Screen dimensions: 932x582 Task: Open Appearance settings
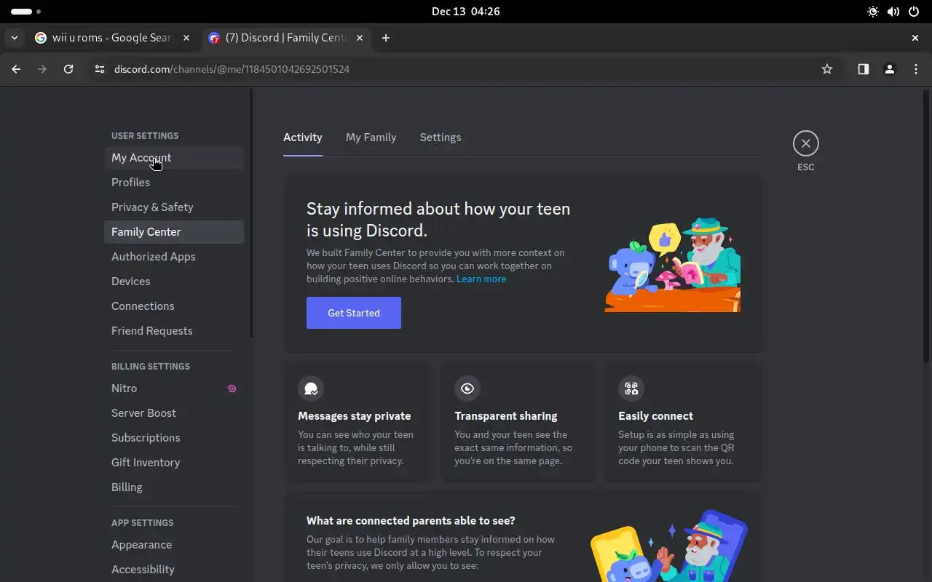[173, 545]
